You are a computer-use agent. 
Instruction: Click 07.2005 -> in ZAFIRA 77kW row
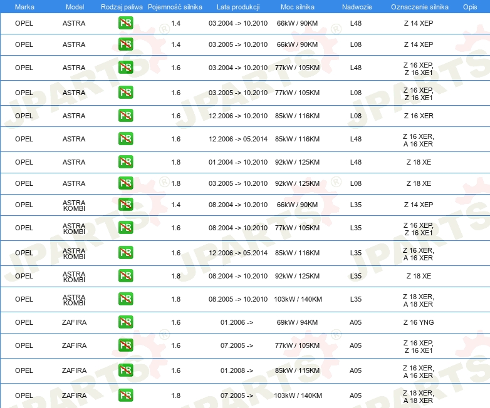click(237, 345)
